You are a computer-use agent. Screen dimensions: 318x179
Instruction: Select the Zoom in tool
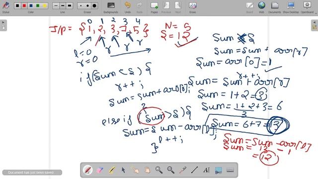159,170
